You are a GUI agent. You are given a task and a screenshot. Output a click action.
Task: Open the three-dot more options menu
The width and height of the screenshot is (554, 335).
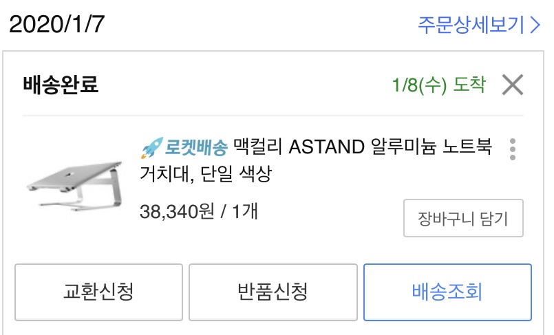(512, 149)
